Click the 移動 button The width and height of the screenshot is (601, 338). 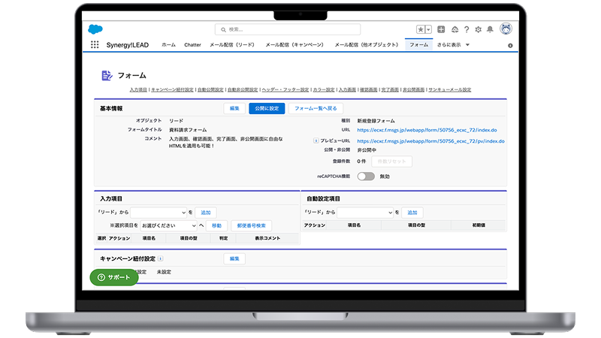click(216, 226)
